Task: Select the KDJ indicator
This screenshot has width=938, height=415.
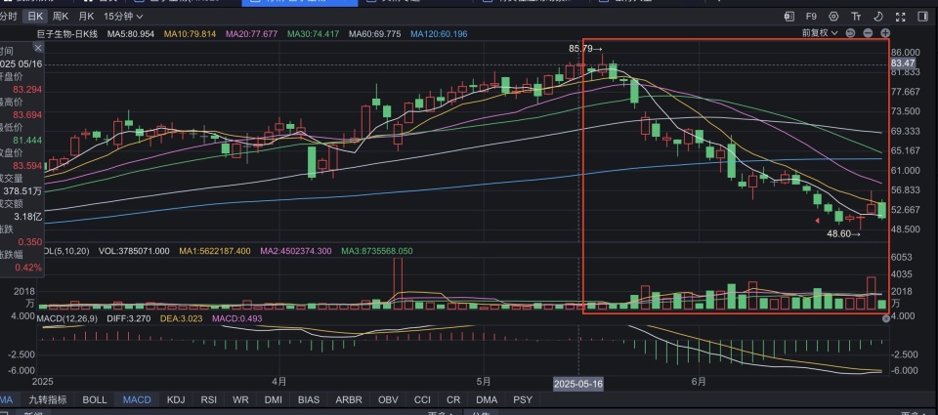Action: [x=176, y=399]
